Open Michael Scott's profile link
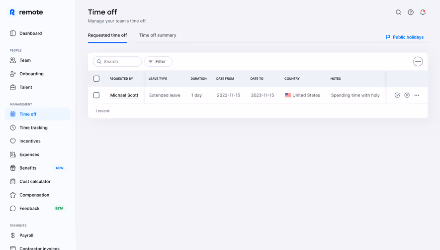Viewport: 440px width, 250px height. 124,95
